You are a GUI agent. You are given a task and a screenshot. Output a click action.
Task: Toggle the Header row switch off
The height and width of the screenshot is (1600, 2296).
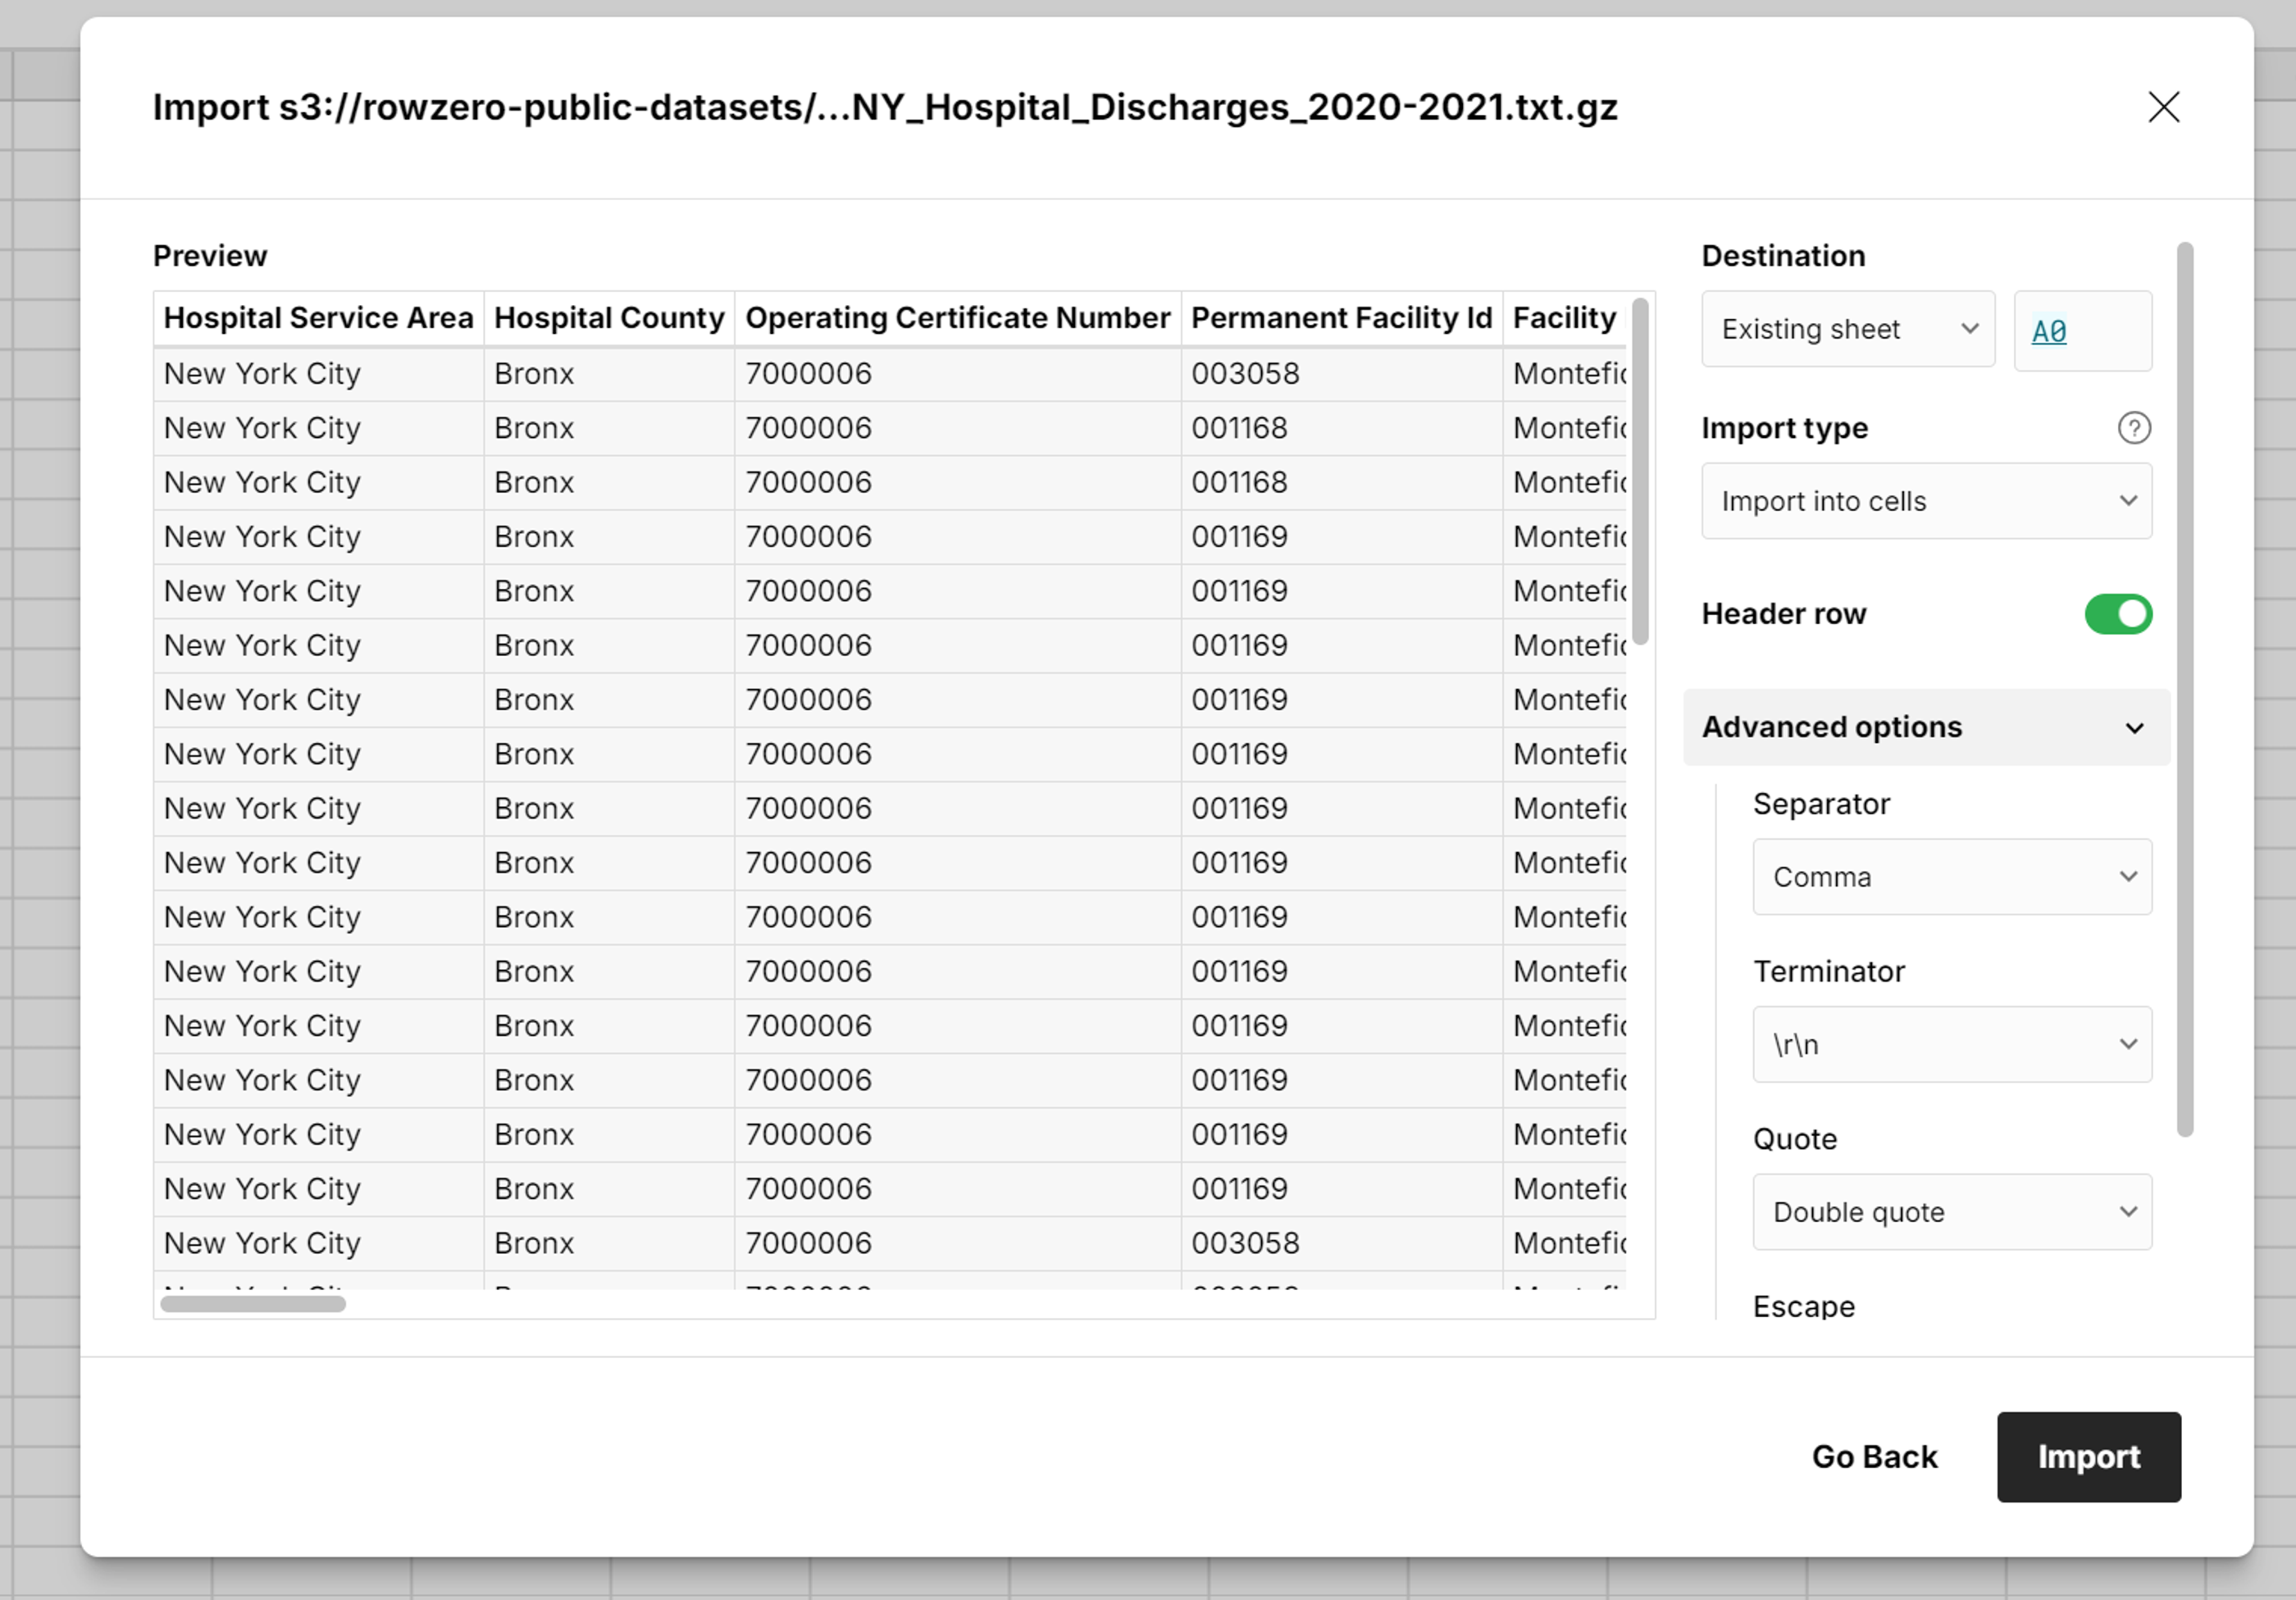(2117, 614)
